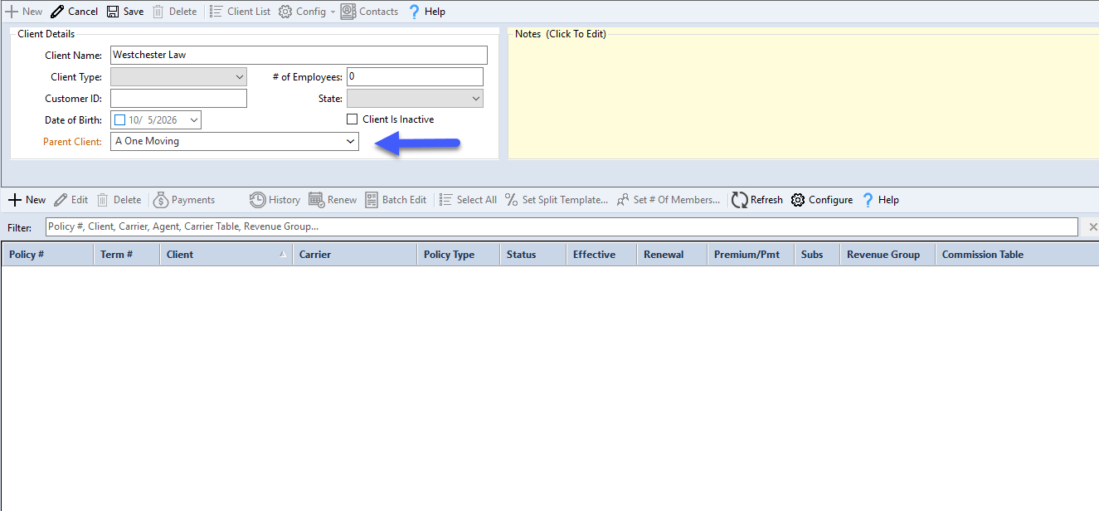Viewport: 1099px width, 511px height.
Task: Click the Client Name field
Action: coord(299,55)
